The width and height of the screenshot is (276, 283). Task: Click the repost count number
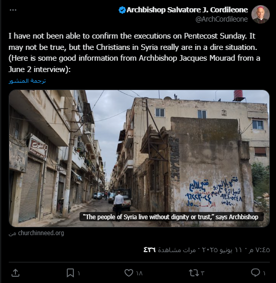point(203,273)
